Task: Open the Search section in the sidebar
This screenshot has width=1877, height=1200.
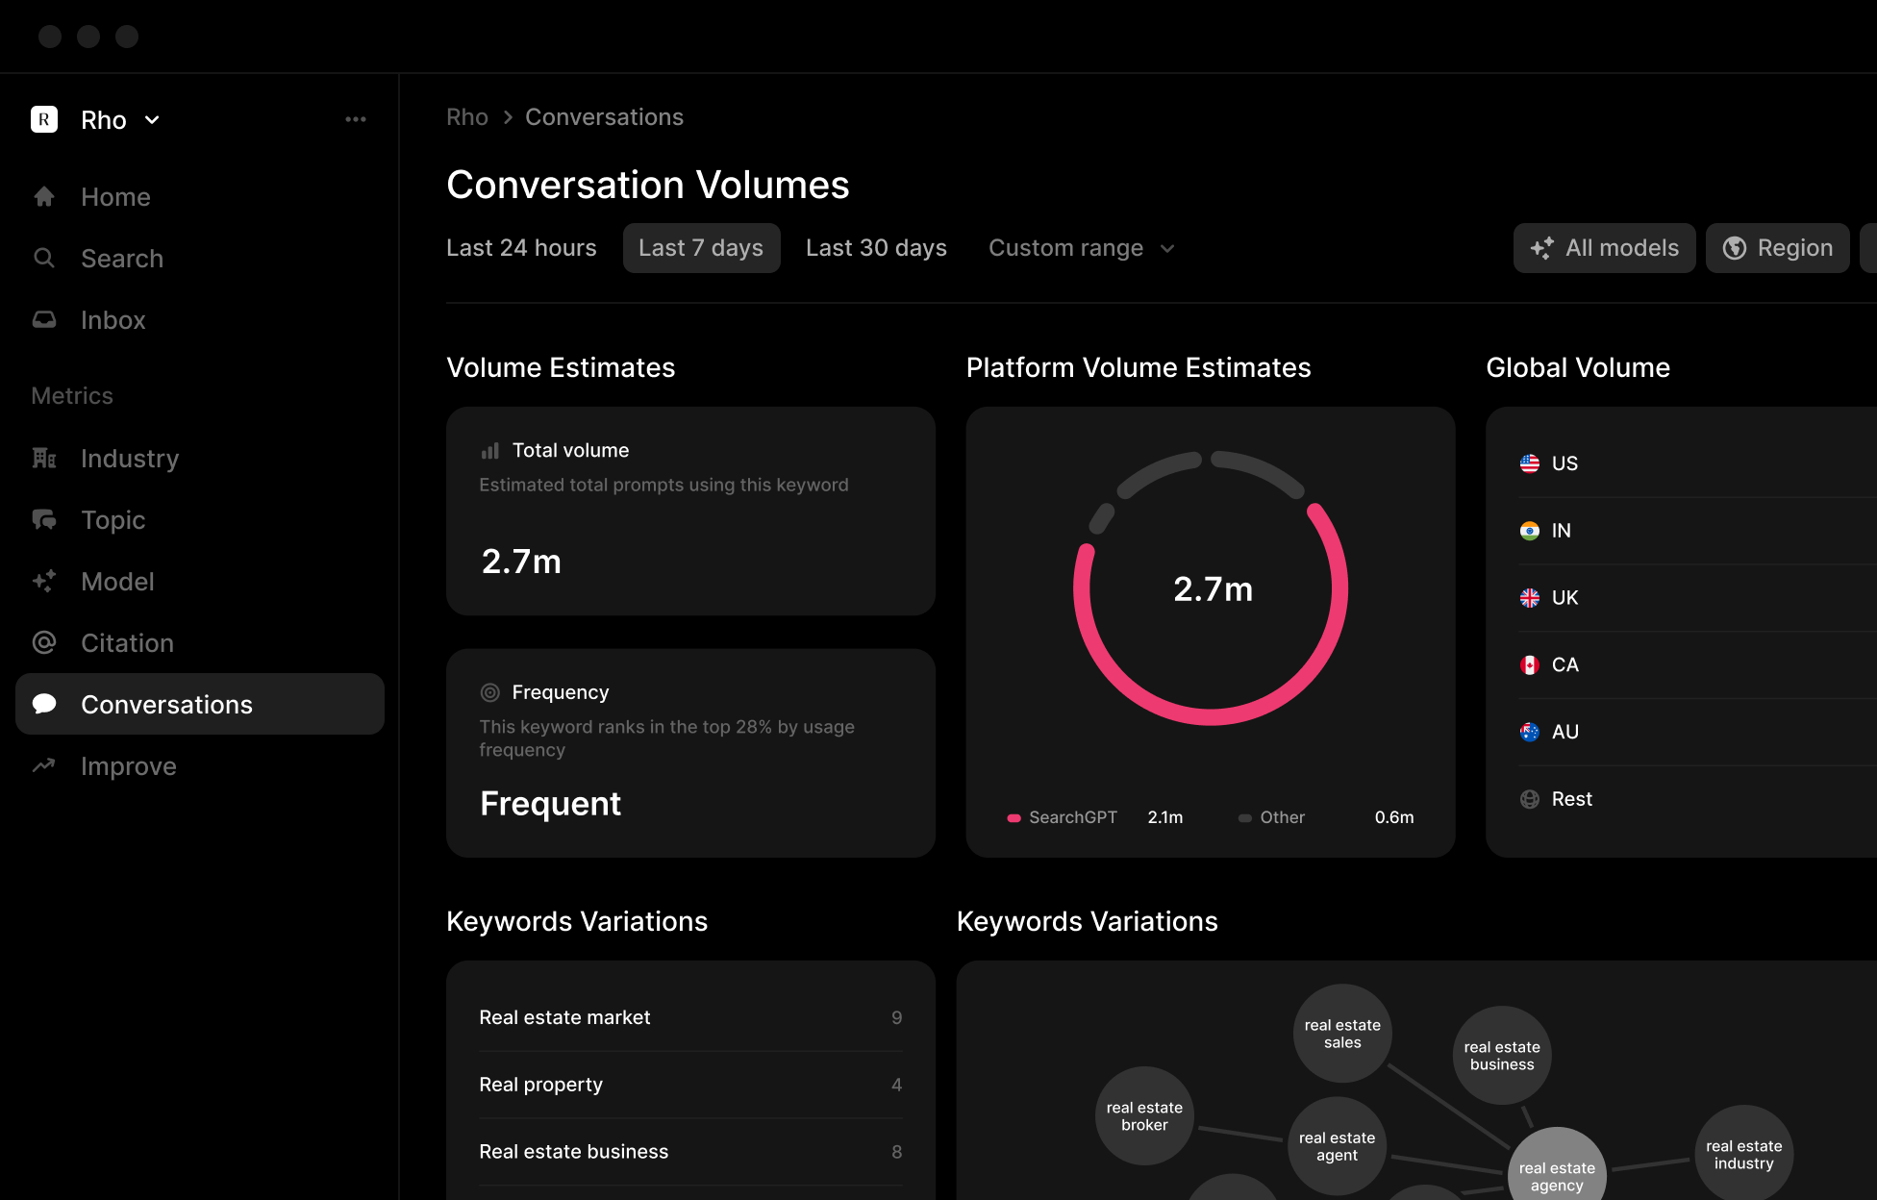Action: point(121,258)
